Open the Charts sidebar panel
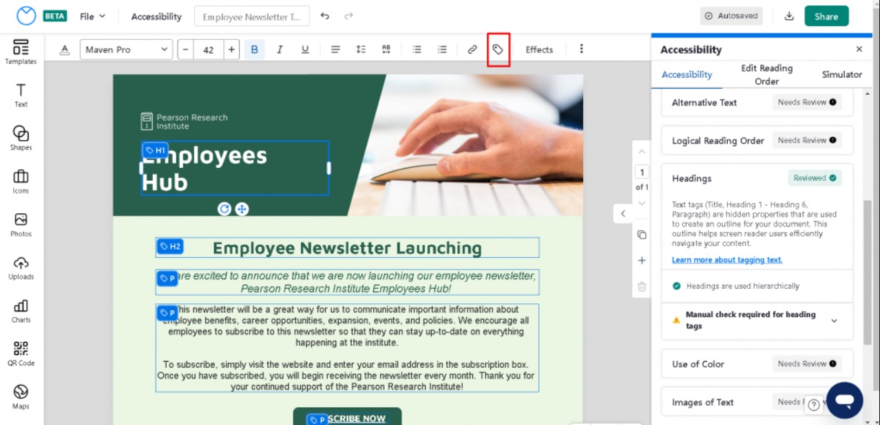This screenshot has width=880, height=425. pos(21,310)
